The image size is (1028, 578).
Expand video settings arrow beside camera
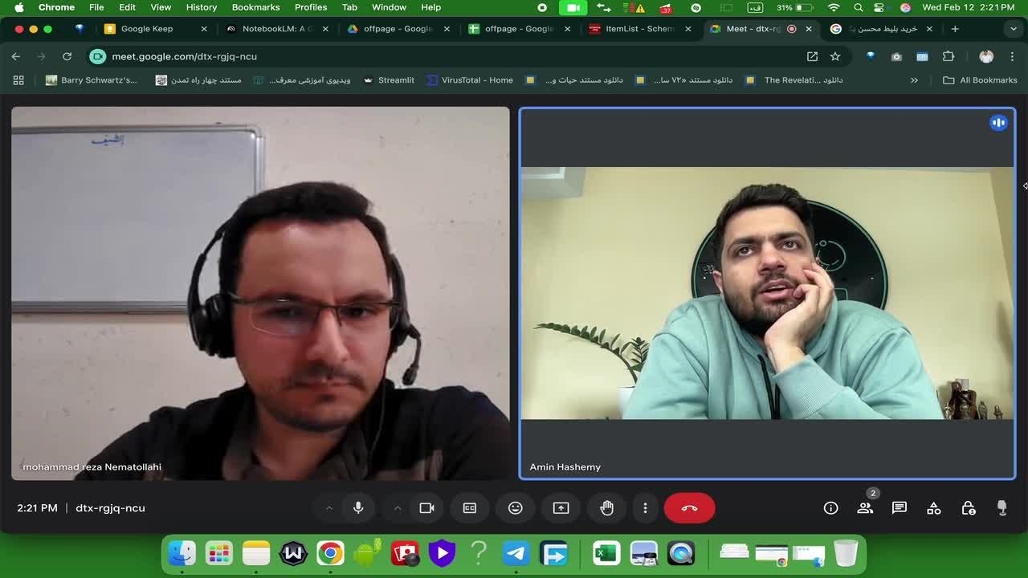(x=397, y=508)
